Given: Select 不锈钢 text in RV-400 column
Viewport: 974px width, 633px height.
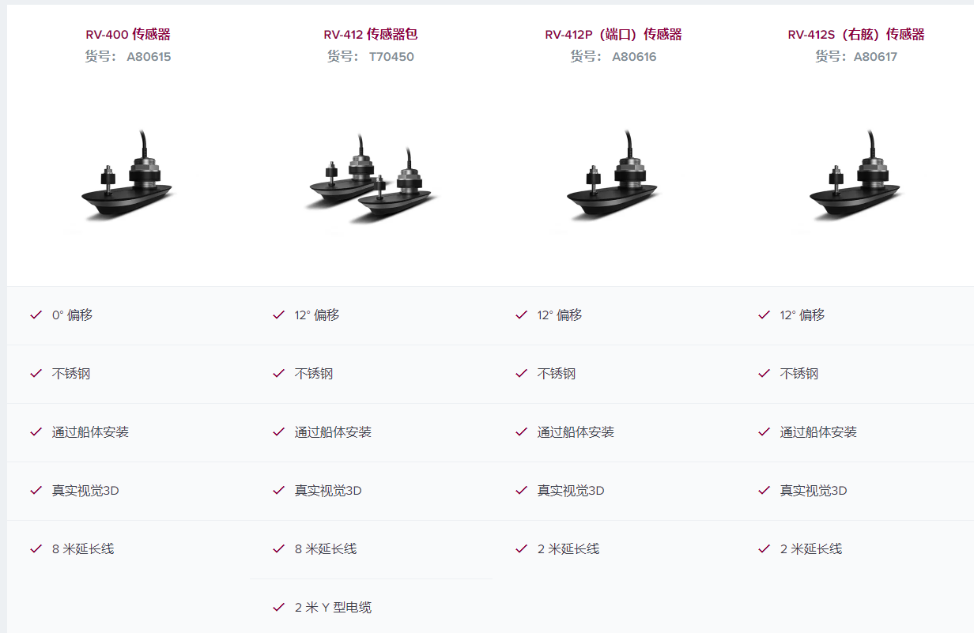Looking at the screenshot, I should pyautogui.click(x=71, y=373).
